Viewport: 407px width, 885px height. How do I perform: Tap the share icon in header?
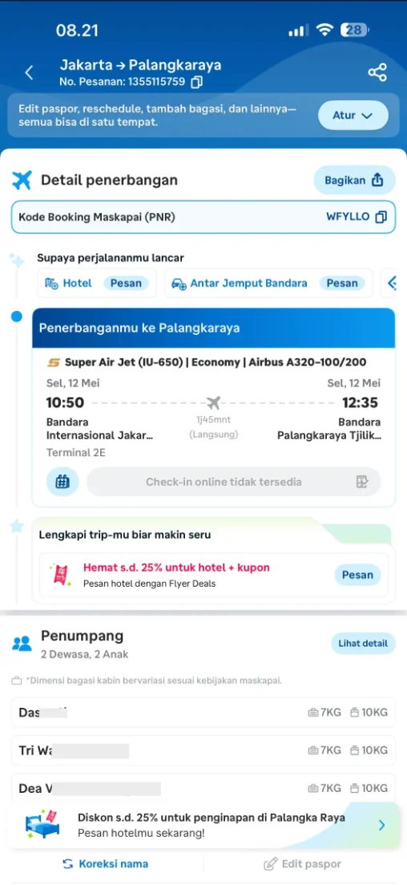coord(377,72)
